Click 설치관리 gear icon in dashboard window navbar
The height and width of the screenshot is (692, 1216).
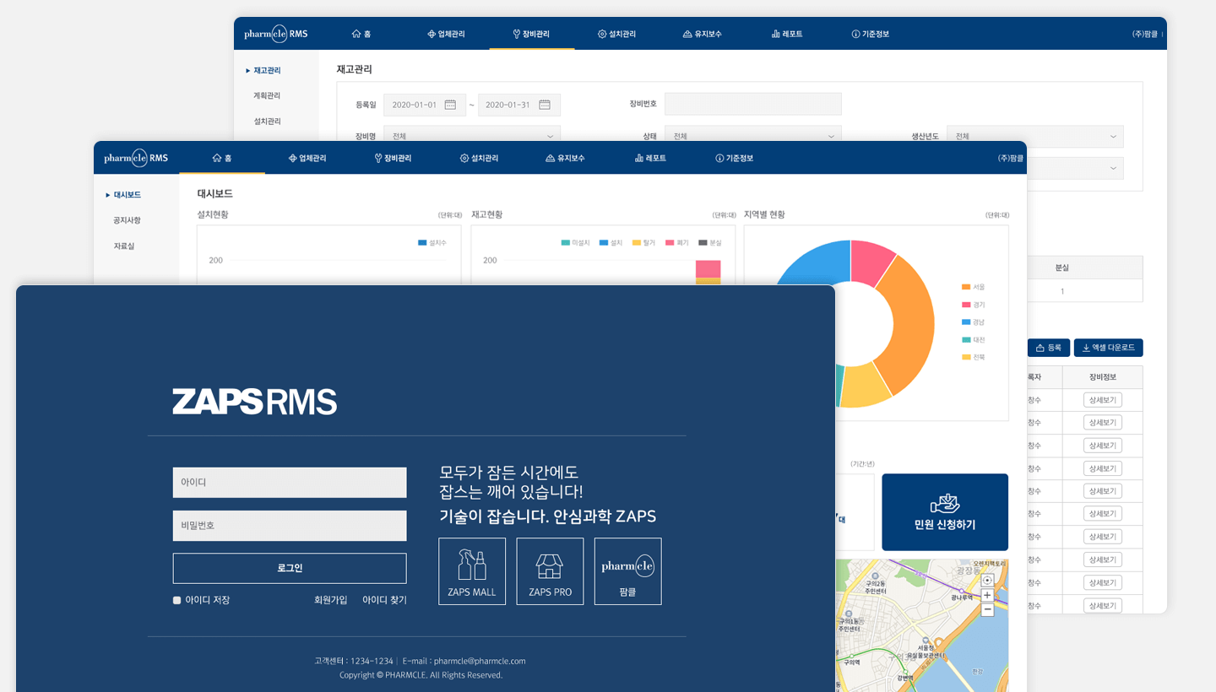(x=464, y=158)
